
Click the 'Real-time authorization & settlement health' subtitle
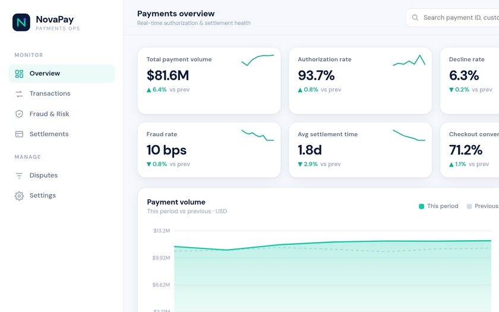click(194, 23)
